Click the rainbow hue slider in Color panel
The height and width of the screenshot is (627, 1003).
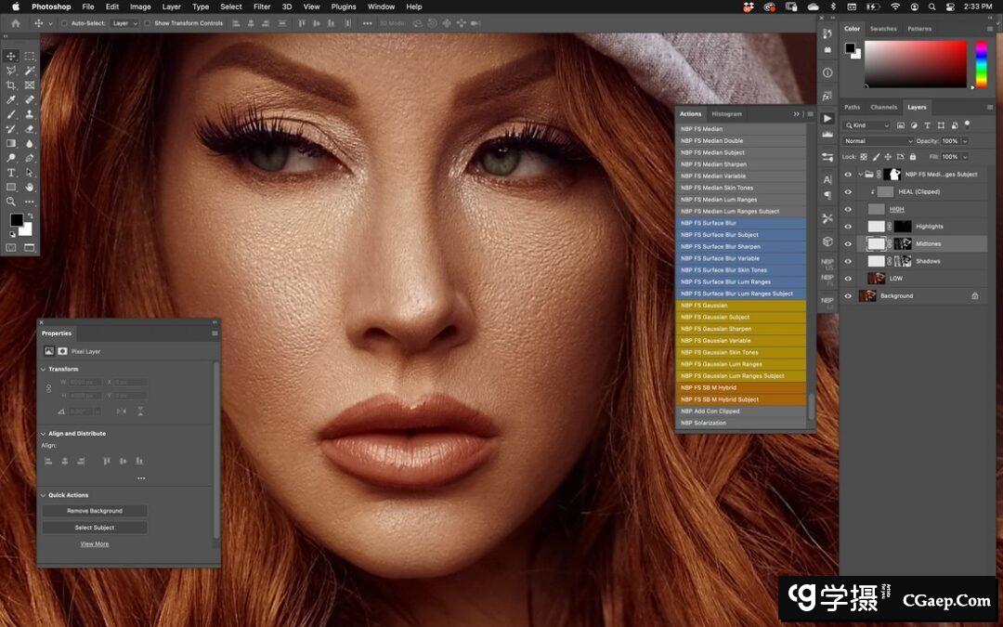tap(981, 64)
